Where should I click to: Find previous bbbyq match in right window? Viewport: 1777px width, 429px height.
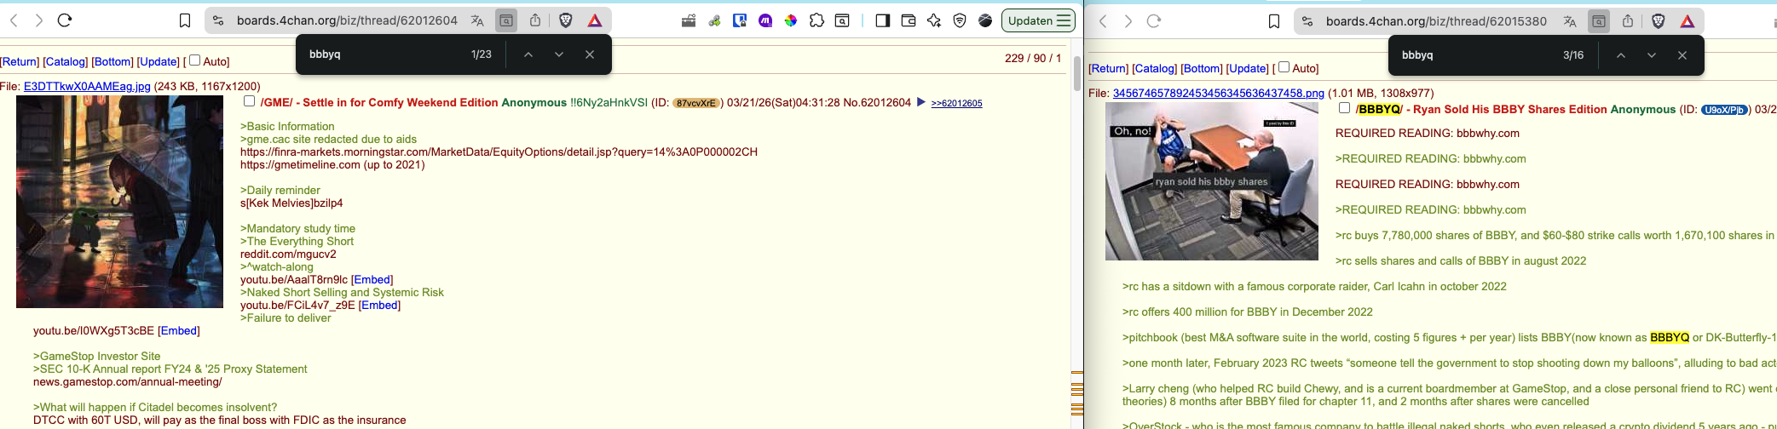coord(1621,55)
